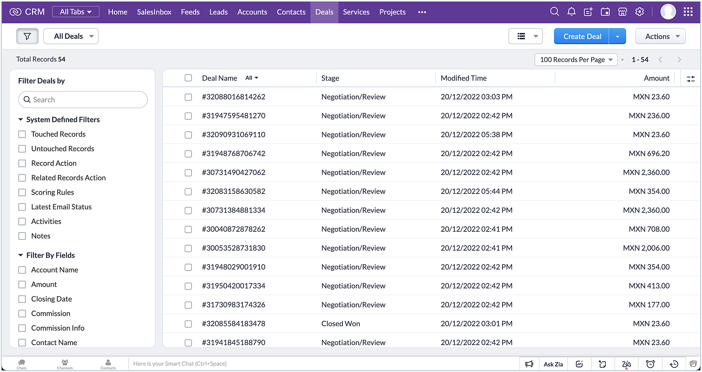Check the Closing Date field filter
The image size is (702, 372).
click(x=22, y=299)
